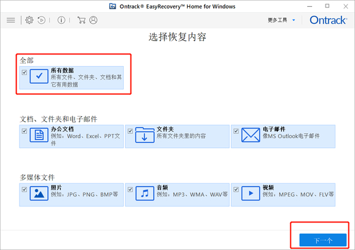Click the 办公文档 title text
This screenshot has height=250, width=355.
[x=62, y=129]
